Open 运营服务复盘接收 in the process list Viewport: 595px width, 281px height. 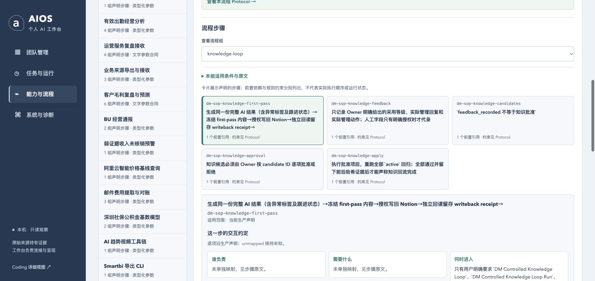(142, 50)
